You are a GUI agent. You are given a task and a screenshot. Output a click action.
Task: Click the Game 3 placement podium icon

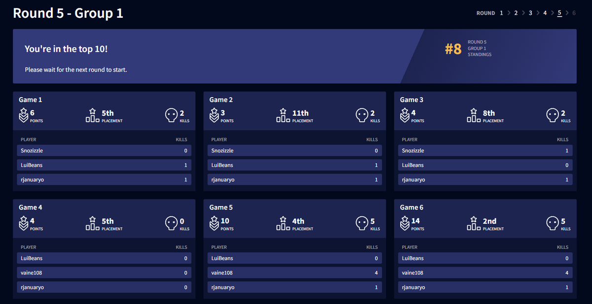(474, 115)
